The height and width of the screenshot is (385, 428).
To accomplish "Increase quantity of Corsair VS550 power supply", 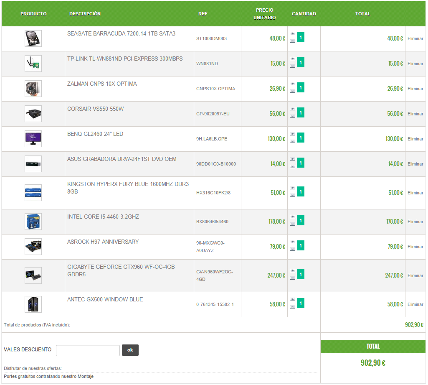I will [x=292, y=109].
